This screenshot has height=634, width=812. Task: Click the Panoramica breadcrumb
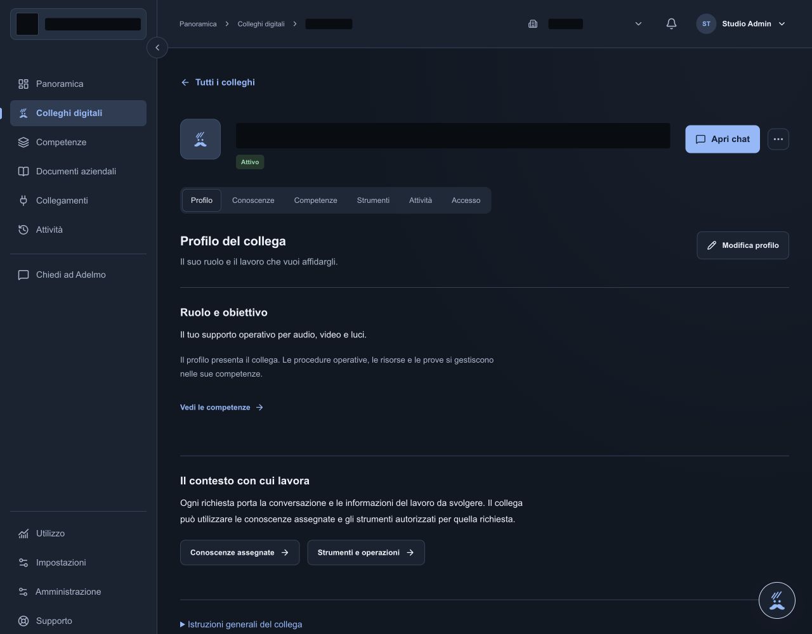point(198,23)
